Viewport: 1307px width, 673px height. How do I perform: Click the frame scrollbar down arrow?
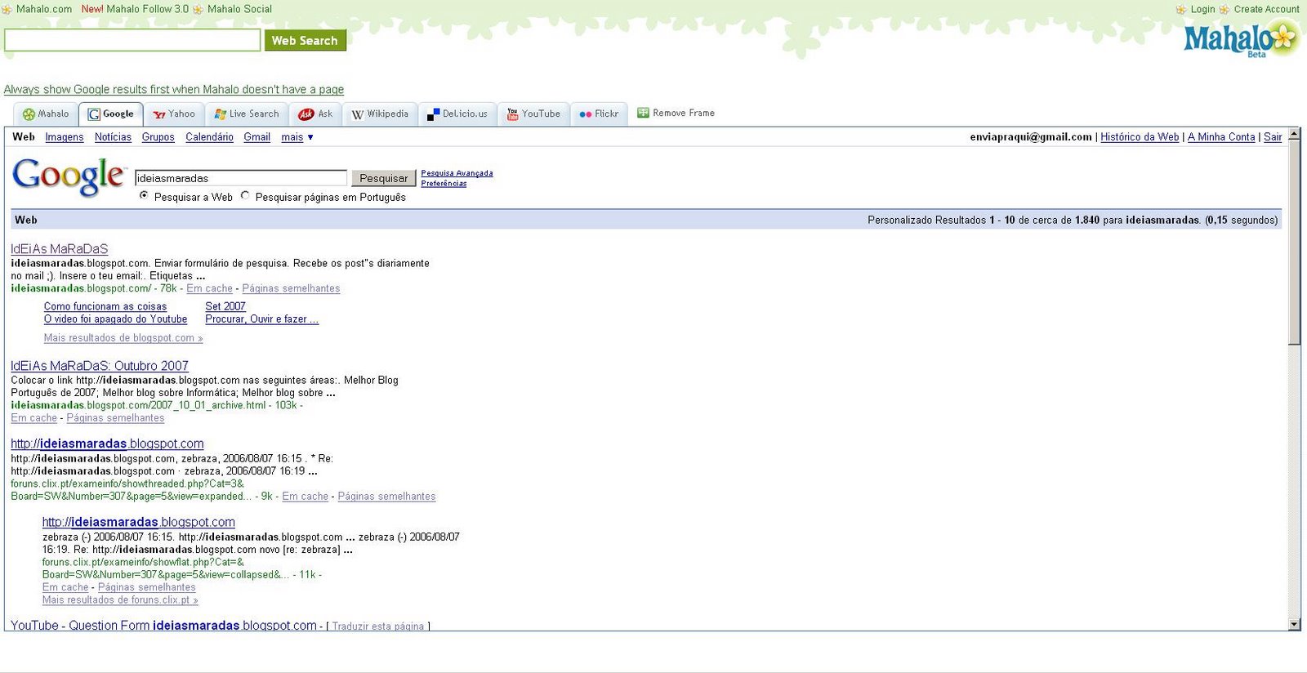point(1294,625)
